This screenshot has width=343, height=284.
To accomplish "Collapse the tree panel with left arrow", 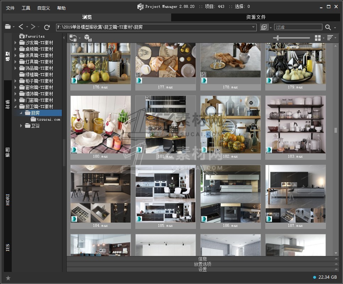I will tap(64, 38).
